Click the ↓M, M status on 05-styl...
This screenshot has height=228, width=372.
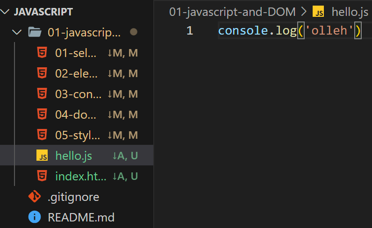(122, 135)
